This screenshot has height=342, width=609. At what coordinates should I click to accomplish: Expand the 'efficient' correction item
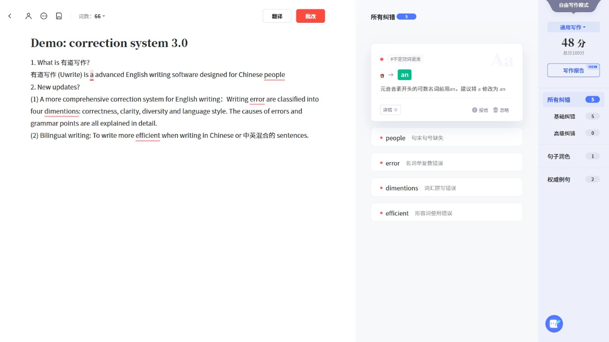447,213
